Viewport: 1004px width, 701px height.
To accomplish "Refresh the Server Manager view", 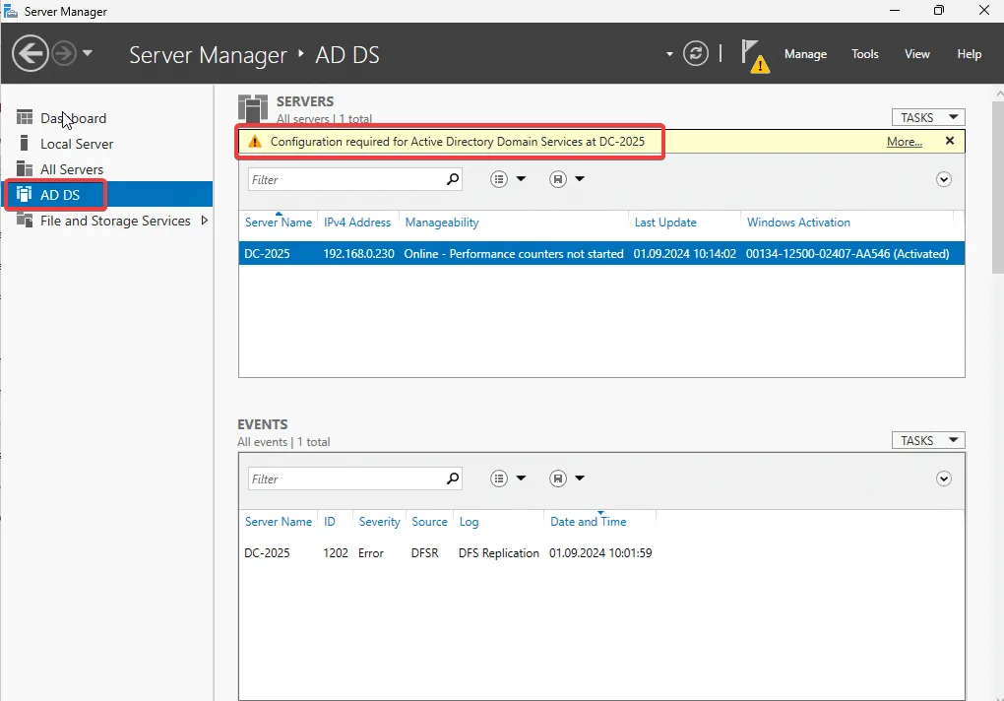I will tap(696, 53).
